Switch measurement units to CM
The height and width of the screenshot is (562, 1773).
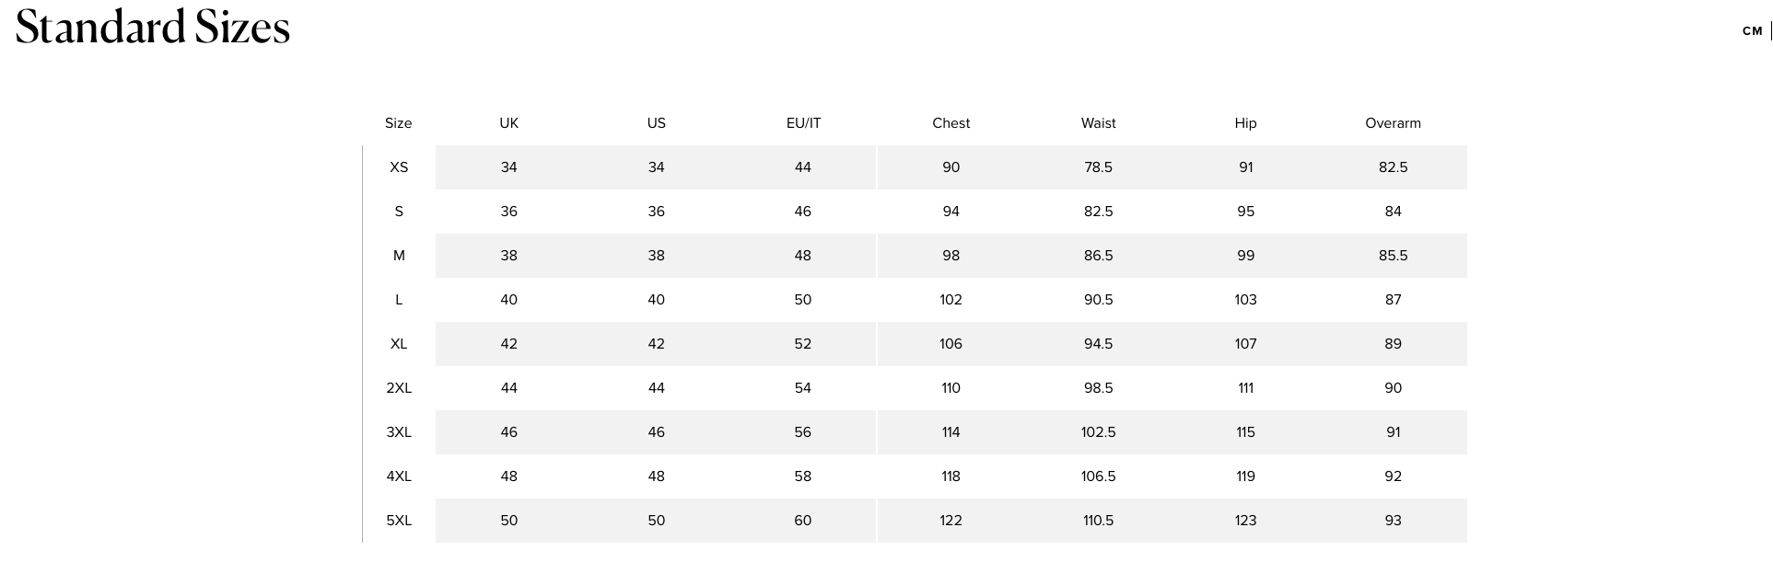1752,31
